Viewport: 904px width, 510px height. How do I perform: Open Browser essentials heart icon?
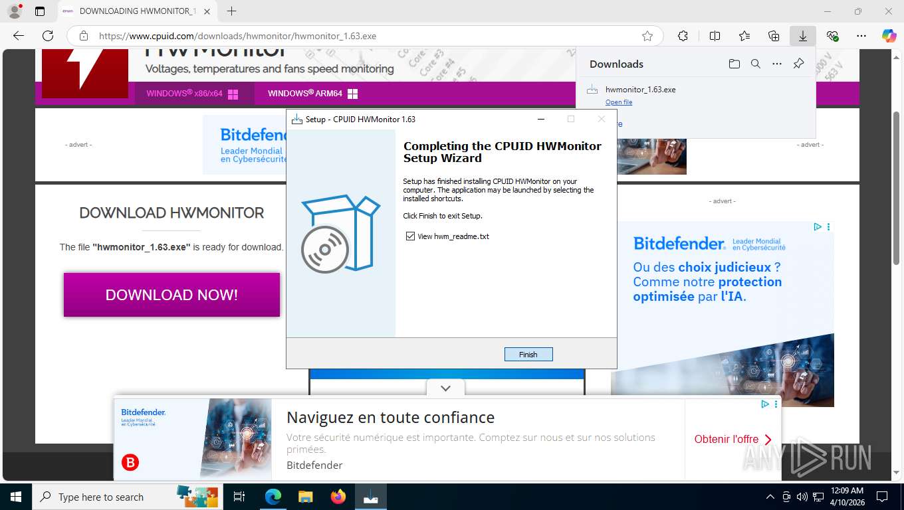[x=832, y=36]
